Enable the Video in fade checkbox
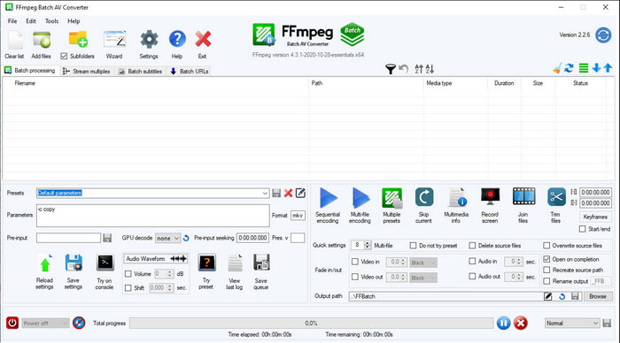The image size is (620, 343). coord(355,262)
